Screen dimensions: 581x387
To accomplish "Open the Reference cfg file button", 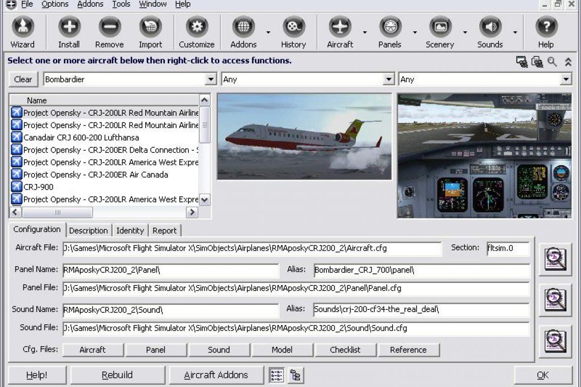I will click(408, 350).
